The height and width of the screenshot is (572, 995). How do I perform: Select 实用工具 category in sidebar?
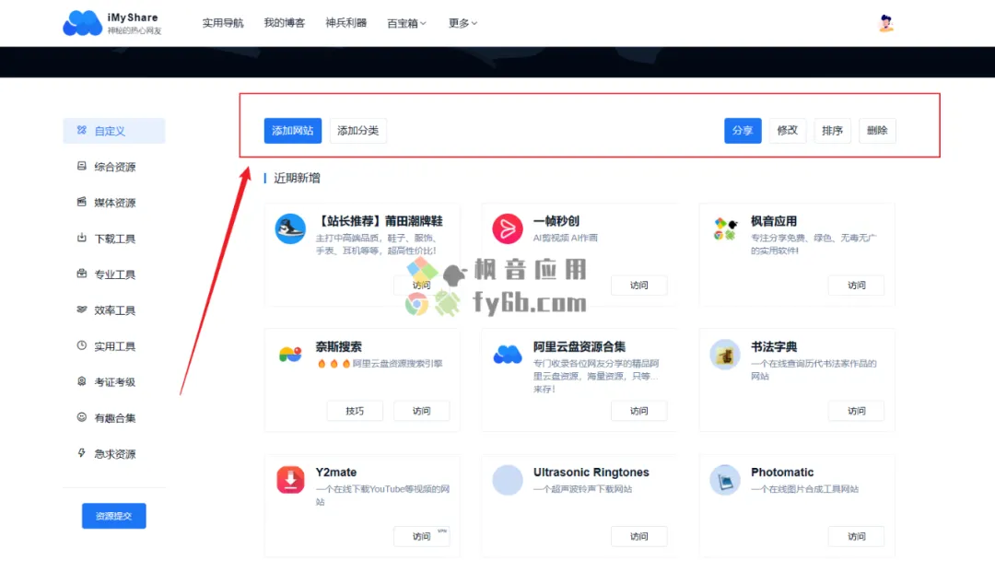pyautogui.click(x=114, y=346)
